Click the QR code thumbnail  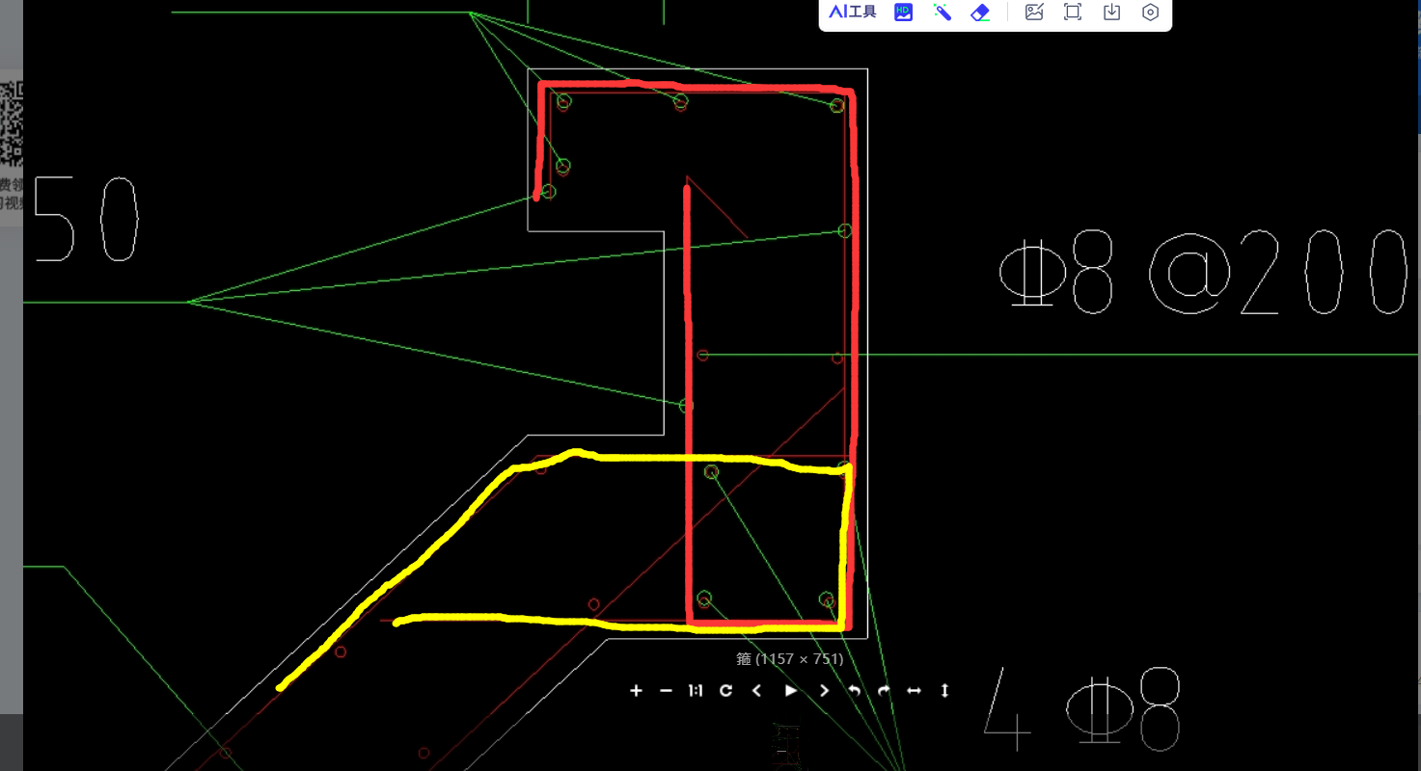click(x=12, y=123)
